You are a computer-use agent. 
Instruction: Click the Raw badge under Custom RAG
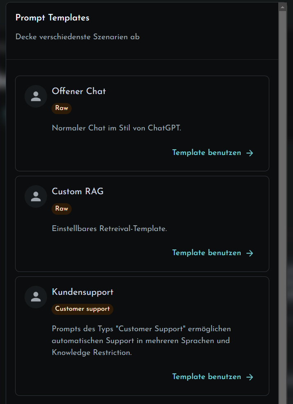(62, 209)
